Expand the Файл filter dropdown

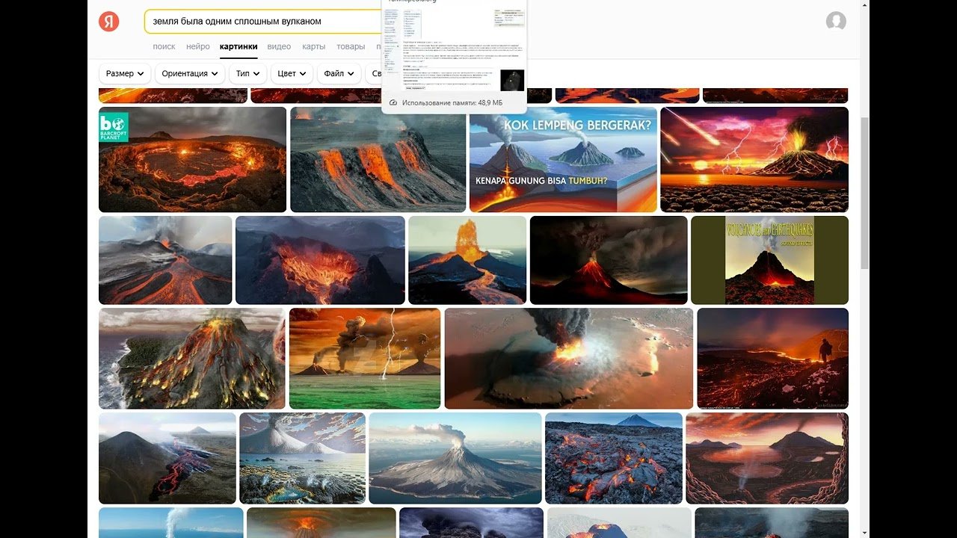pos(339,73)
